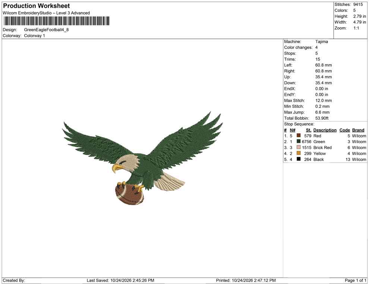Click code '13' in the Black row
The image size is (369, 284).
point(348,159)
